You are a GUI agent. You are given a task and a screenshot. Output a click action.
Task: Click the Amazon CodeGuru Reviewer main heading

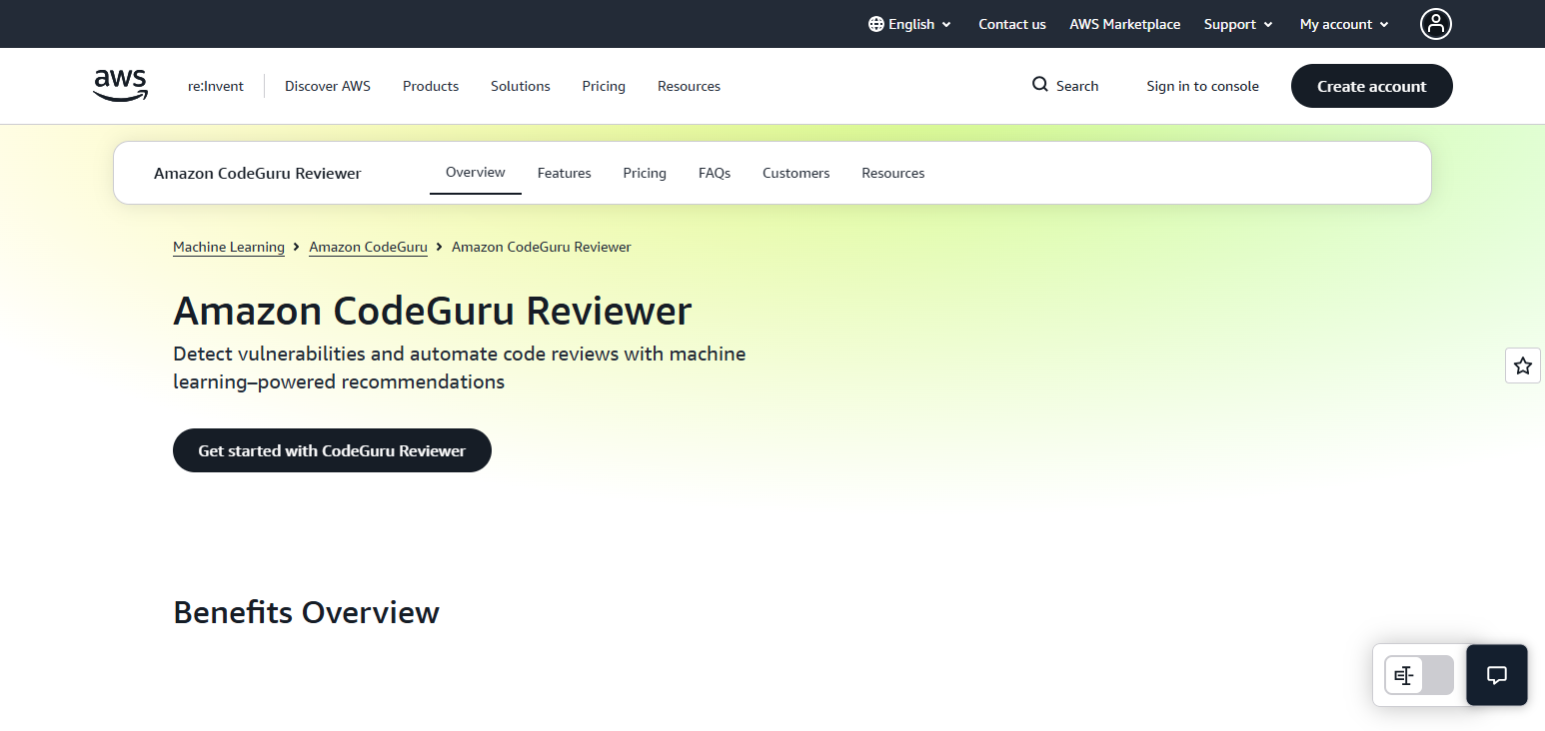coord(433,311)
